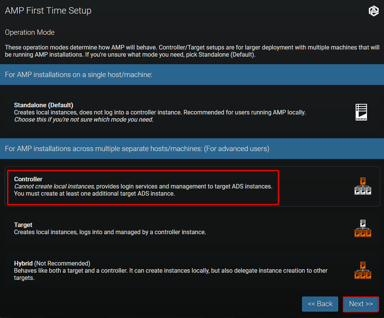Viewport: 384px width, 318px height.
Task: Click Target's 'managed by a controller instance' description
Action: 159,232
